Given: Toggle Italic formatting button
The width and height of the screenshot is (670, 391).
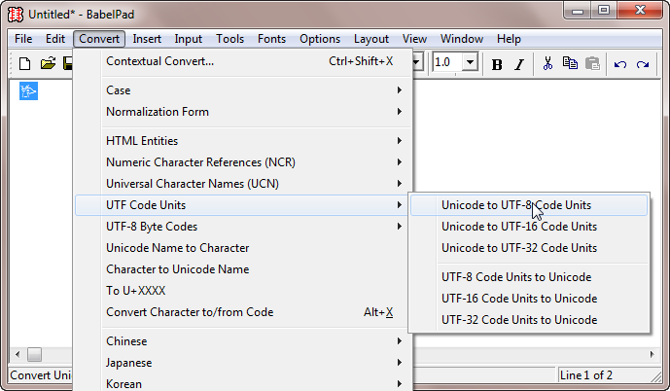Looking at the screenshot, I should [x=519, y=64].
